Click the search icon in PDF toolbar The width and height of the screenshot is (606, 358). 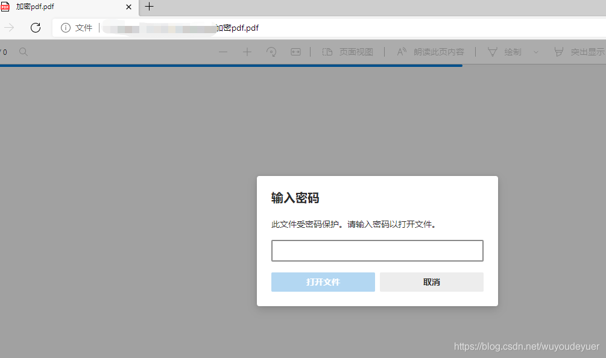23,52
